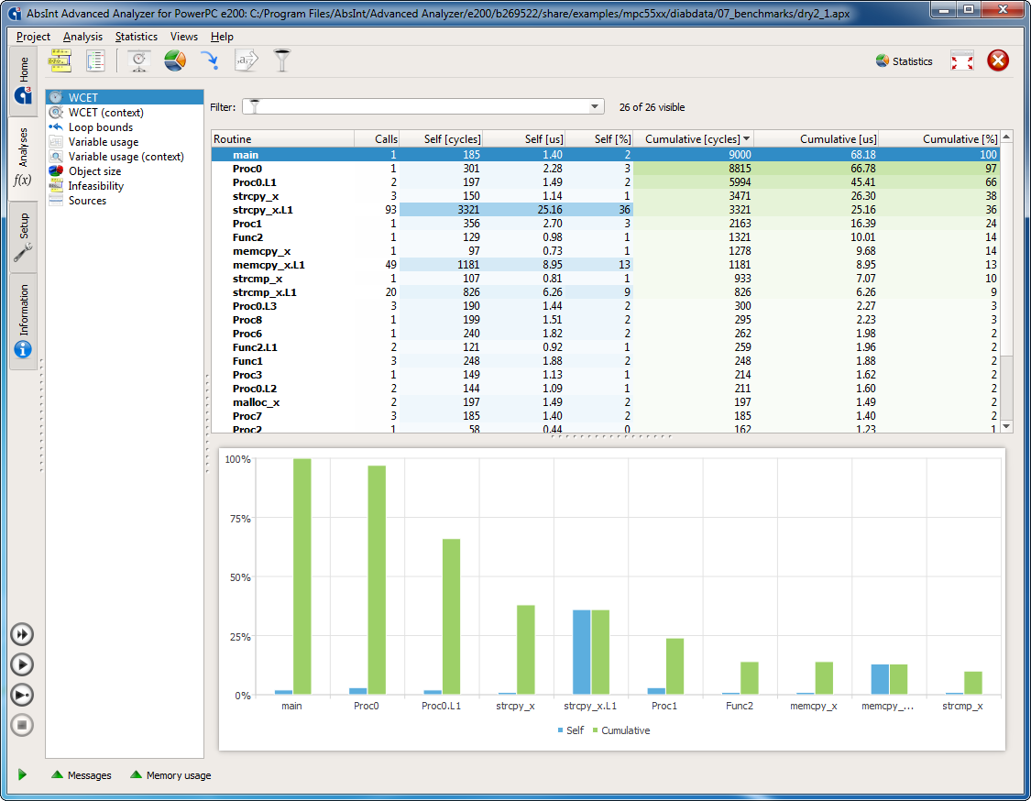Expand the Memory usage panel
The image size is (1031, 801).
click(x=171, y=775)
